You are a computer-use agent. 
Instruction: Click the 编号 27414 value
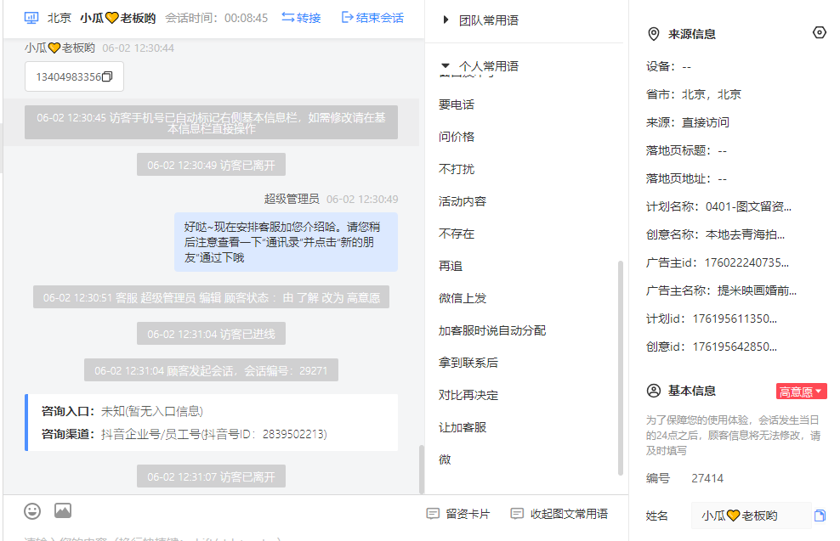coord(707,478)
